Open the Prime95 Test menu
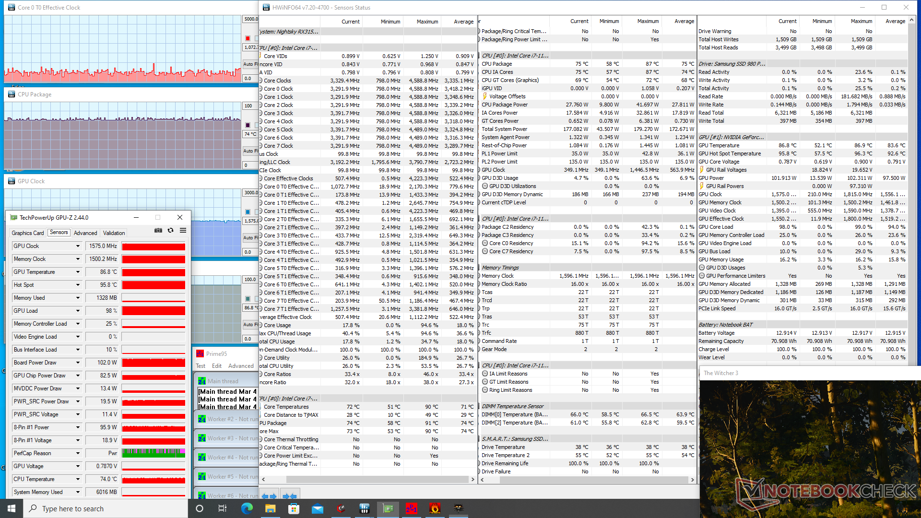921x518 pixels. [x=201, y=366]
